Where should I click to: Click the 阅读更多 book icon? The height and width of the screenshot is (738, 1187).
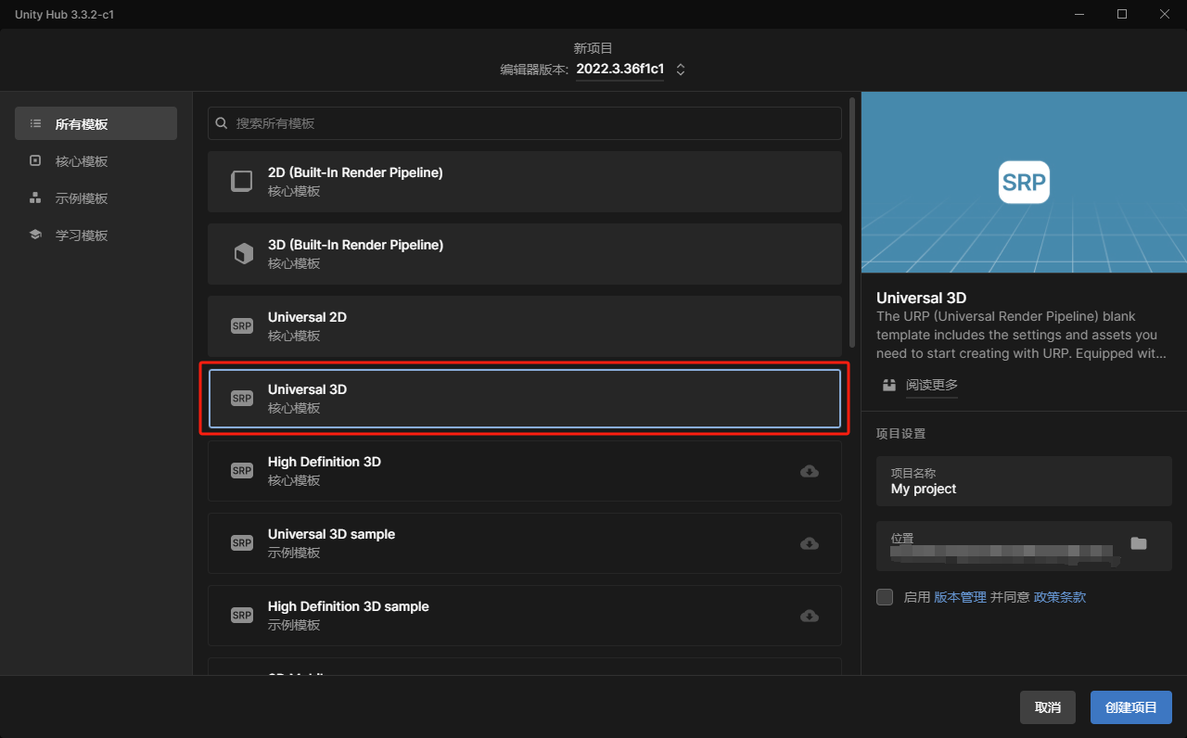click(x=889, y=385)
